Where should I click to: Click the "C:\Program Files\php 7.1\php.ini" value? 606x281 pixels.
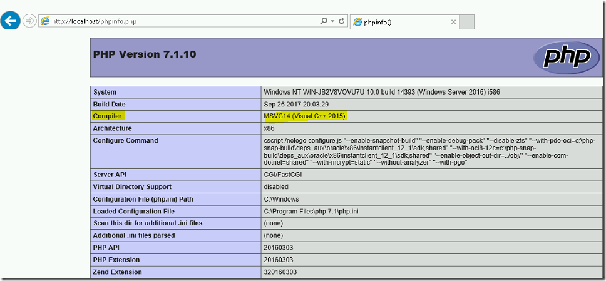click(311, 212)
